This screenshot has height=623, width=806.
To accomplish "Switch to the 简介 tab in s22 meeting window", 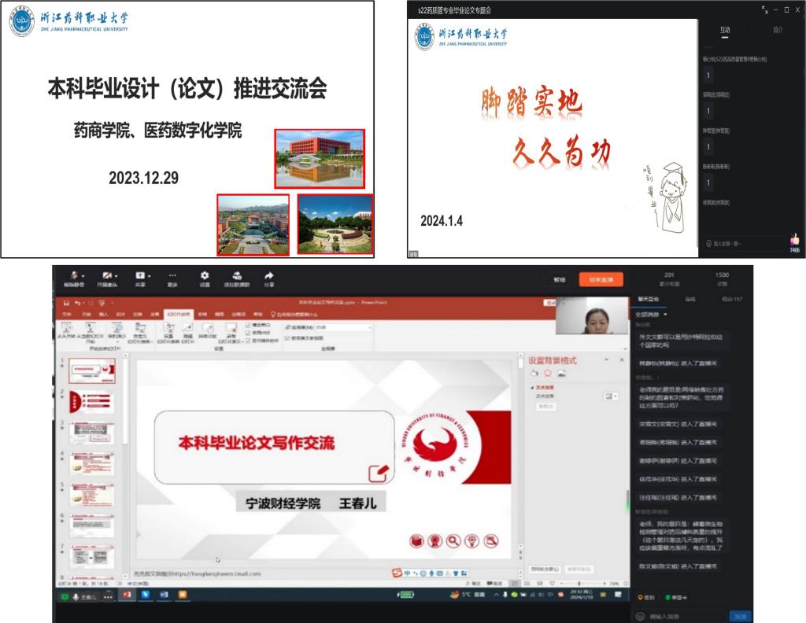I will click(x=778, y=30).
